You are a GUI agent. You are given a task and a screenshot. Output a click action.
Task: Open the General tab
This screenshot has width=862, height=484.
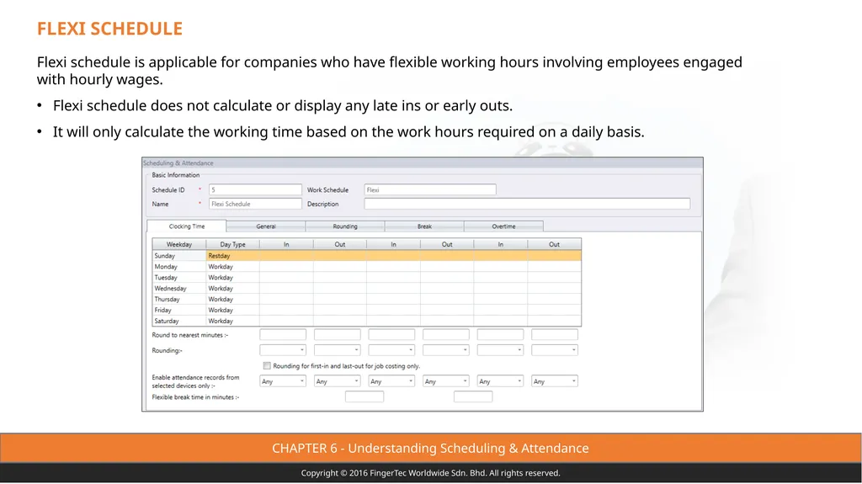pyautogui.click(x=266, y=226)
